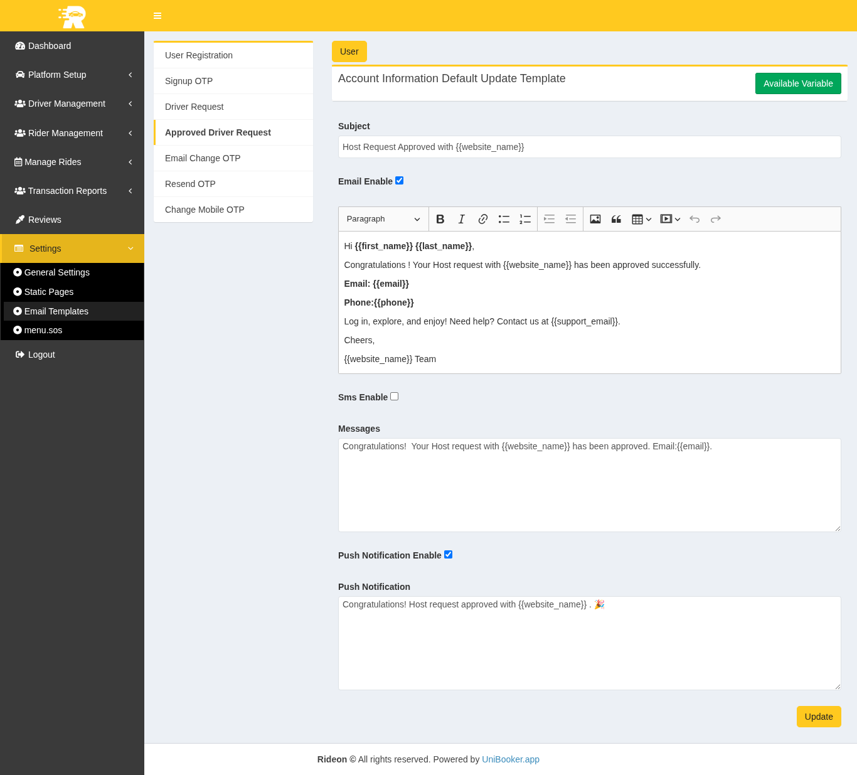Add a block quote
857x775 pixels.
[616, 219]
